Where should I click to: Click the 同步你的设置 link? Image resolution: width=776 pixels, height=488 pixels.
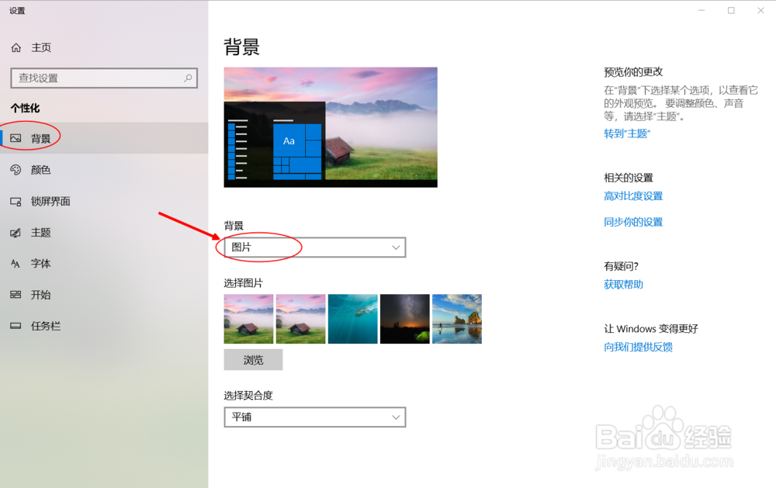click(633, 222)
